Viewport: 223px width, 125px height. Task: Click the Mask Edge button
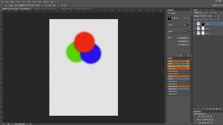click(x=183, y=38)
